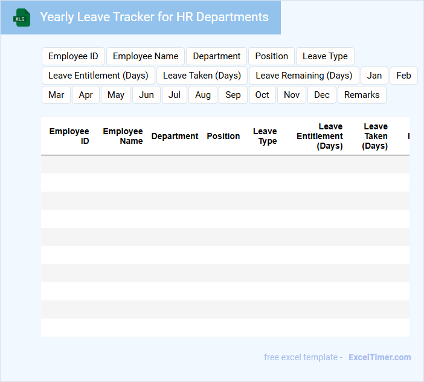Click the Feb month tag

403,76
